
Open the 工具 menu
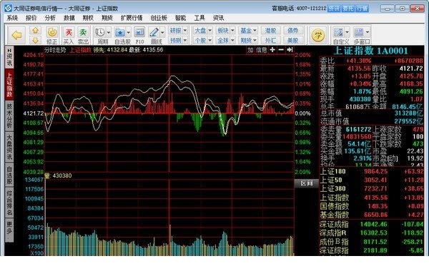(199, 18)
